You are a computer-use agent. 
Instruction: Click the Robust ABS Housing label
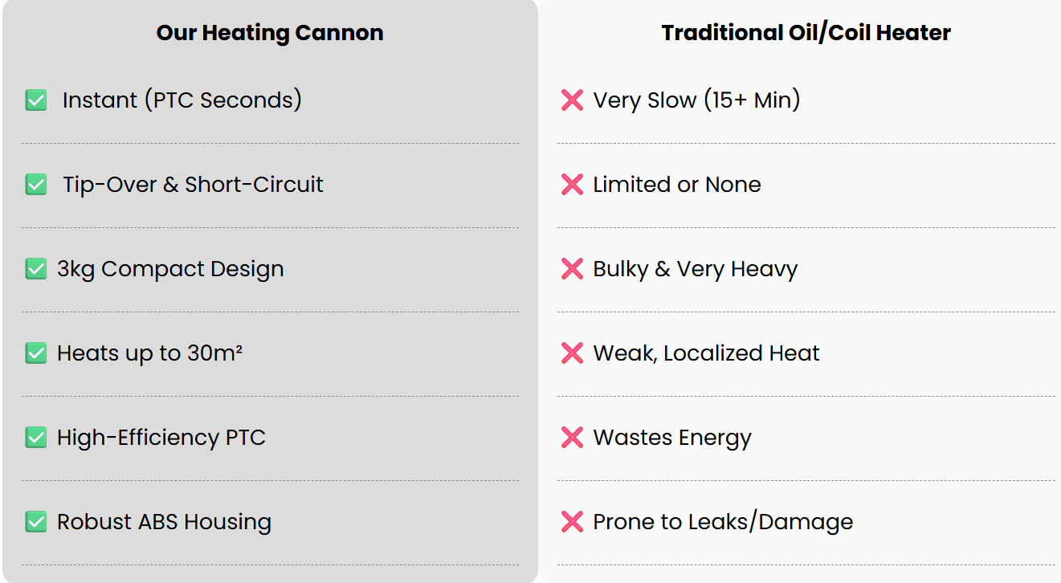point(164,522)
